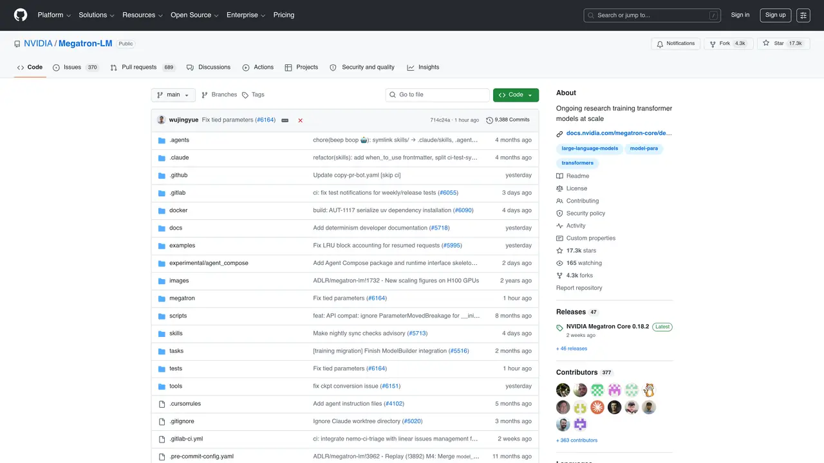The height and width of the screenshot is (463, 824).
Task: View the Tags link
Action: (253, 95)
